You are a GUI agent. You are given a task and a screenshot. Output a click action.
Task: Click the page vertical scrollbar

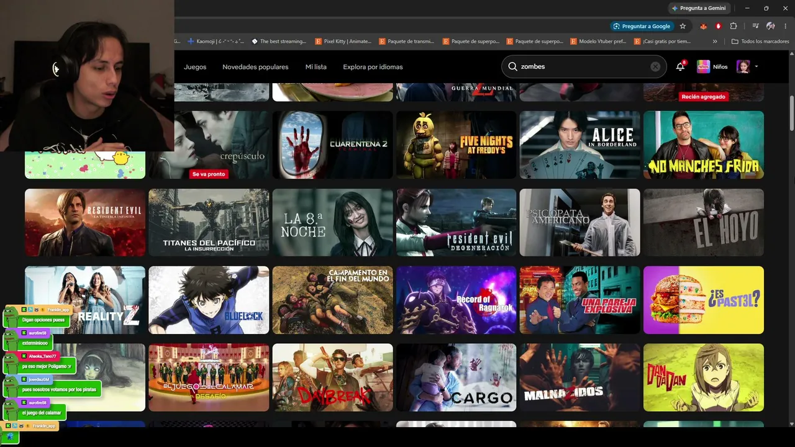pos(791,112)
